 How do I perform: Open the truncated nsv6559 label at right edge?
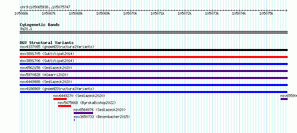tap(289, 96)
